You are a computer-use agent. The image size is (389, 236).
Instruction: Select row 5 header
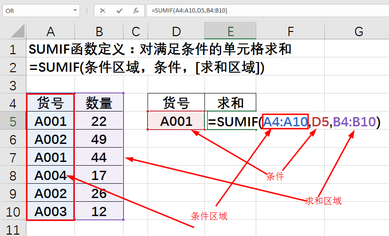13,121
